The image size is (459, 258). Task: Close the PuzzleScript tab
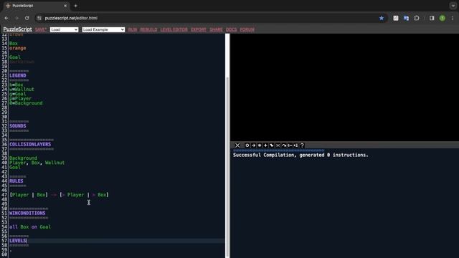click(x=65, y=6)
